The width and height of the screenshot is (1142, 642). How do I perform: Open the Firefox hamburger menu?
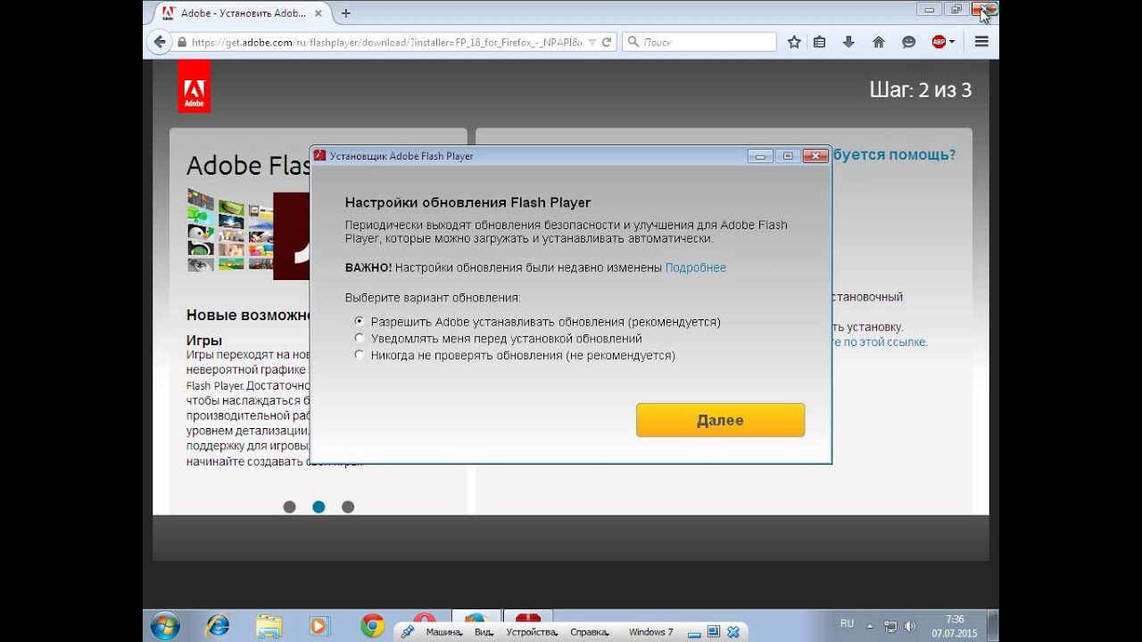tap(981, 42)
